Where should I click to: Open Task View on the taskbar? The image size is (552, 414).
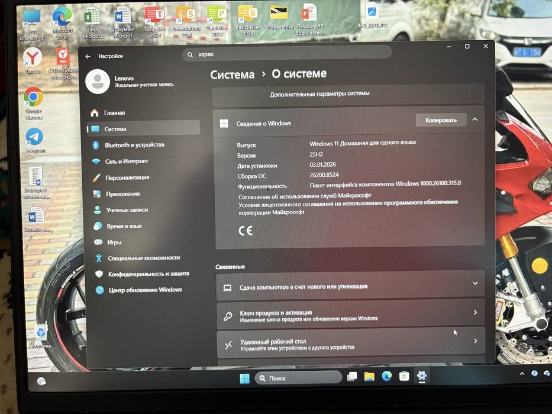351,377
